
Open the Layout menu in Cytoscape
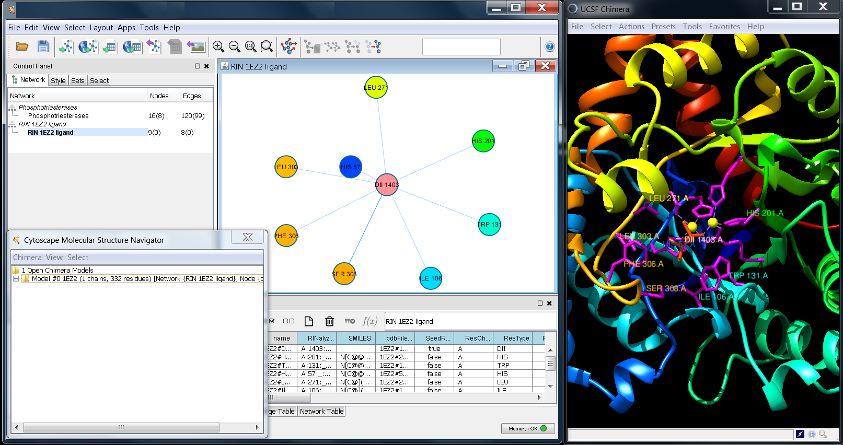(x=101, y=28)
